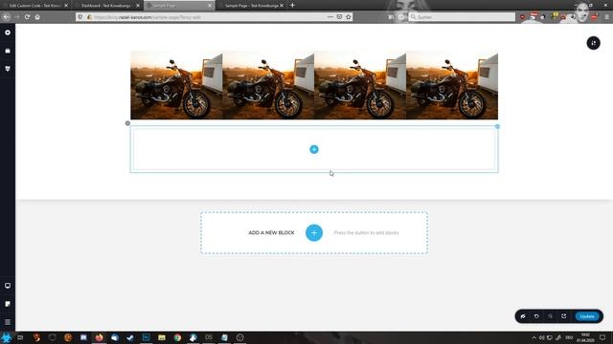Open Steam from the taskbar
Viewport: 613px width, 344px height.
(130, 337)
